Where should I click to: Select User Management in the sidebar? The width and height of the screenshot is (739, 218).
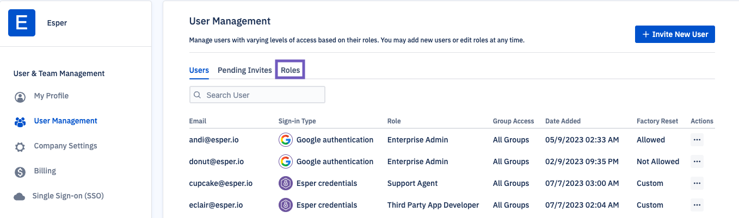click(x=65, y=121)
